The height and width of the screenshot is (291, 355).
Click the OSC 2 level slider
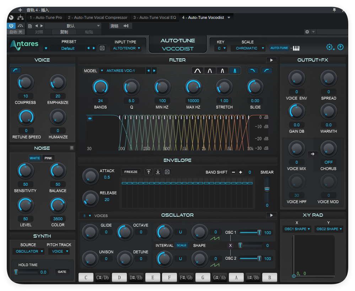(251, 258)
